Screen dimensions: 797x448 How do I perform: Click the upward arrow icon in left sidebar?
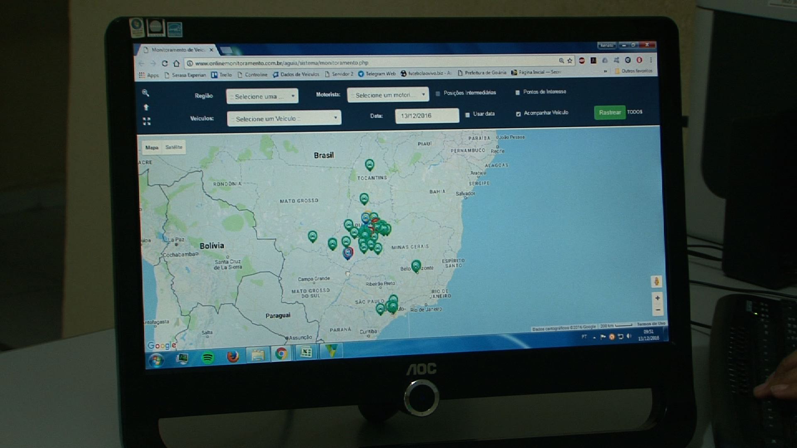click(x=146, y=107)
